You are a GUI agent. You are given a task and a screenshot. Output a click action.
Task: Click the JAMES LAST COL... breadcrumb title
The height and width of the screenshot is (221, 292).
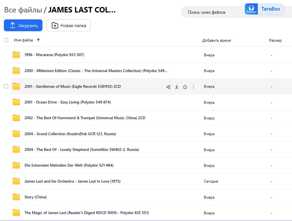click(82, 10)
